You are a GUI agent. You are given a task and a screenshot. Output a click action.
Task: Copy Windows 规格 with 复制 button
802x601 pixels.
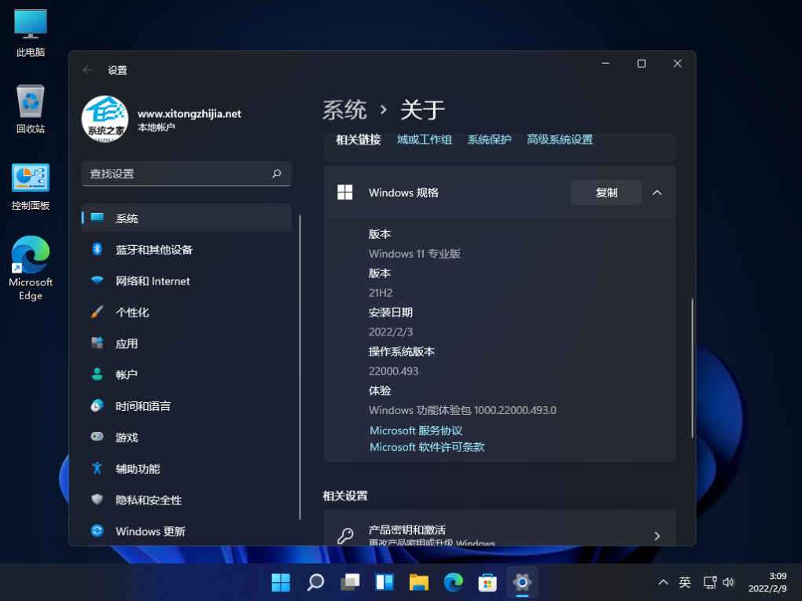click(605, 192)
